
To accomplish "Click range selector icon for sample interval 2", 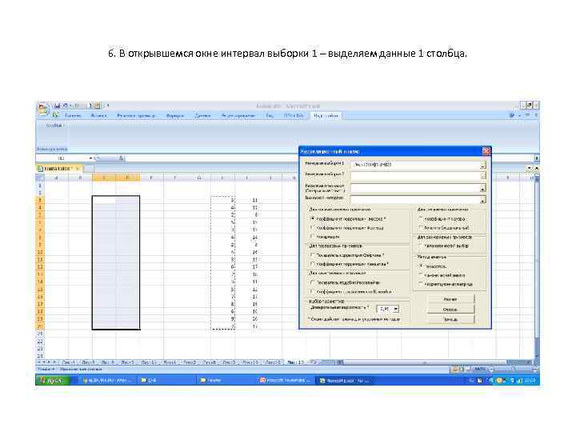I will click(x=482, y=176).
